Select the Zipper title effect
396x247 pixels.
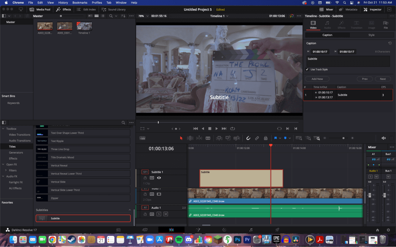(x=83, y=198)
